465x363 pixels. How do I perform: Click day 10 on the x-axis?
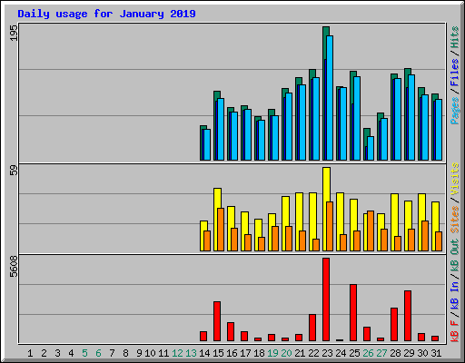(150, 353)
